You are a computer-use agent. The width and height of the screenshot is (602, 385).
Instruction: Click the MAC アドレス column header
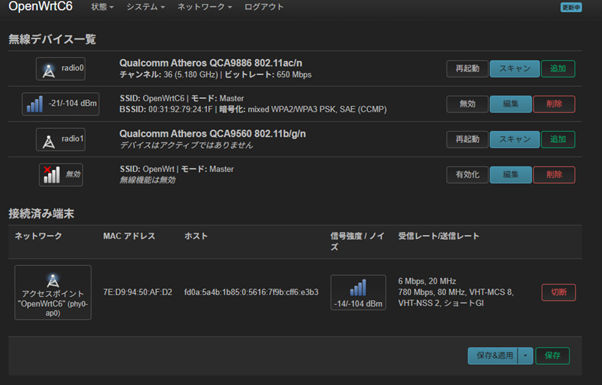point(129,236)
